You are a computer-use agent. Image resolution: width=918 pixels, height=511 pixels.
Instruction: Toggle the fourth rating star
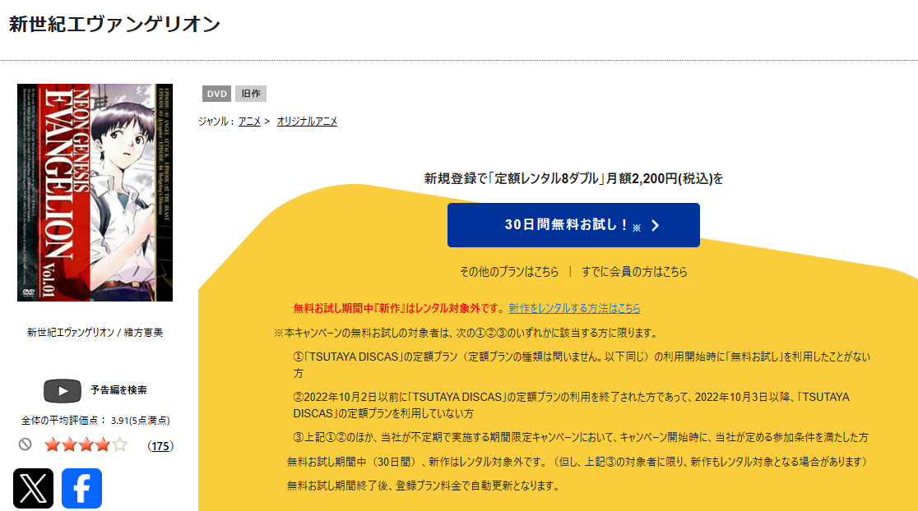102,444
